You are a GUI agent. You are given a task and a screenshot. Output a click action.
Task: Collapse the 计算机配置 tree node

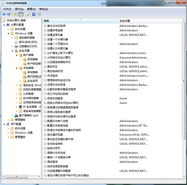4,25
